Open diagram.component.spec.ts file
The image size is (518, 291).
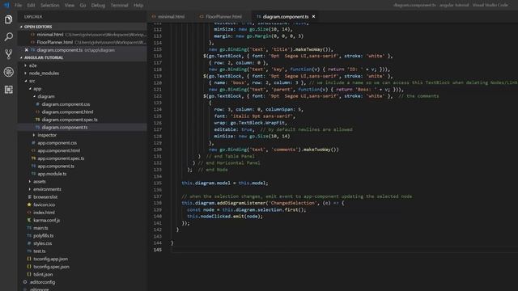pyautogui.click(x=70, y=120)
